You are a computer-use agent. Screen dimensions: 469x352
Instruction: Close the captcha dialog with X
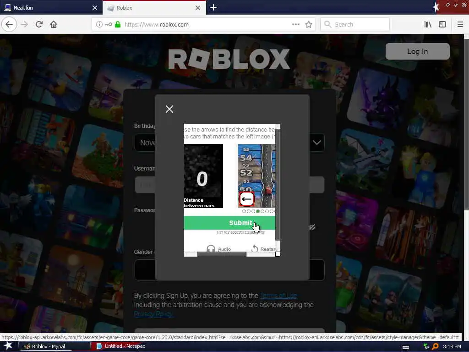tap(169, 109)
